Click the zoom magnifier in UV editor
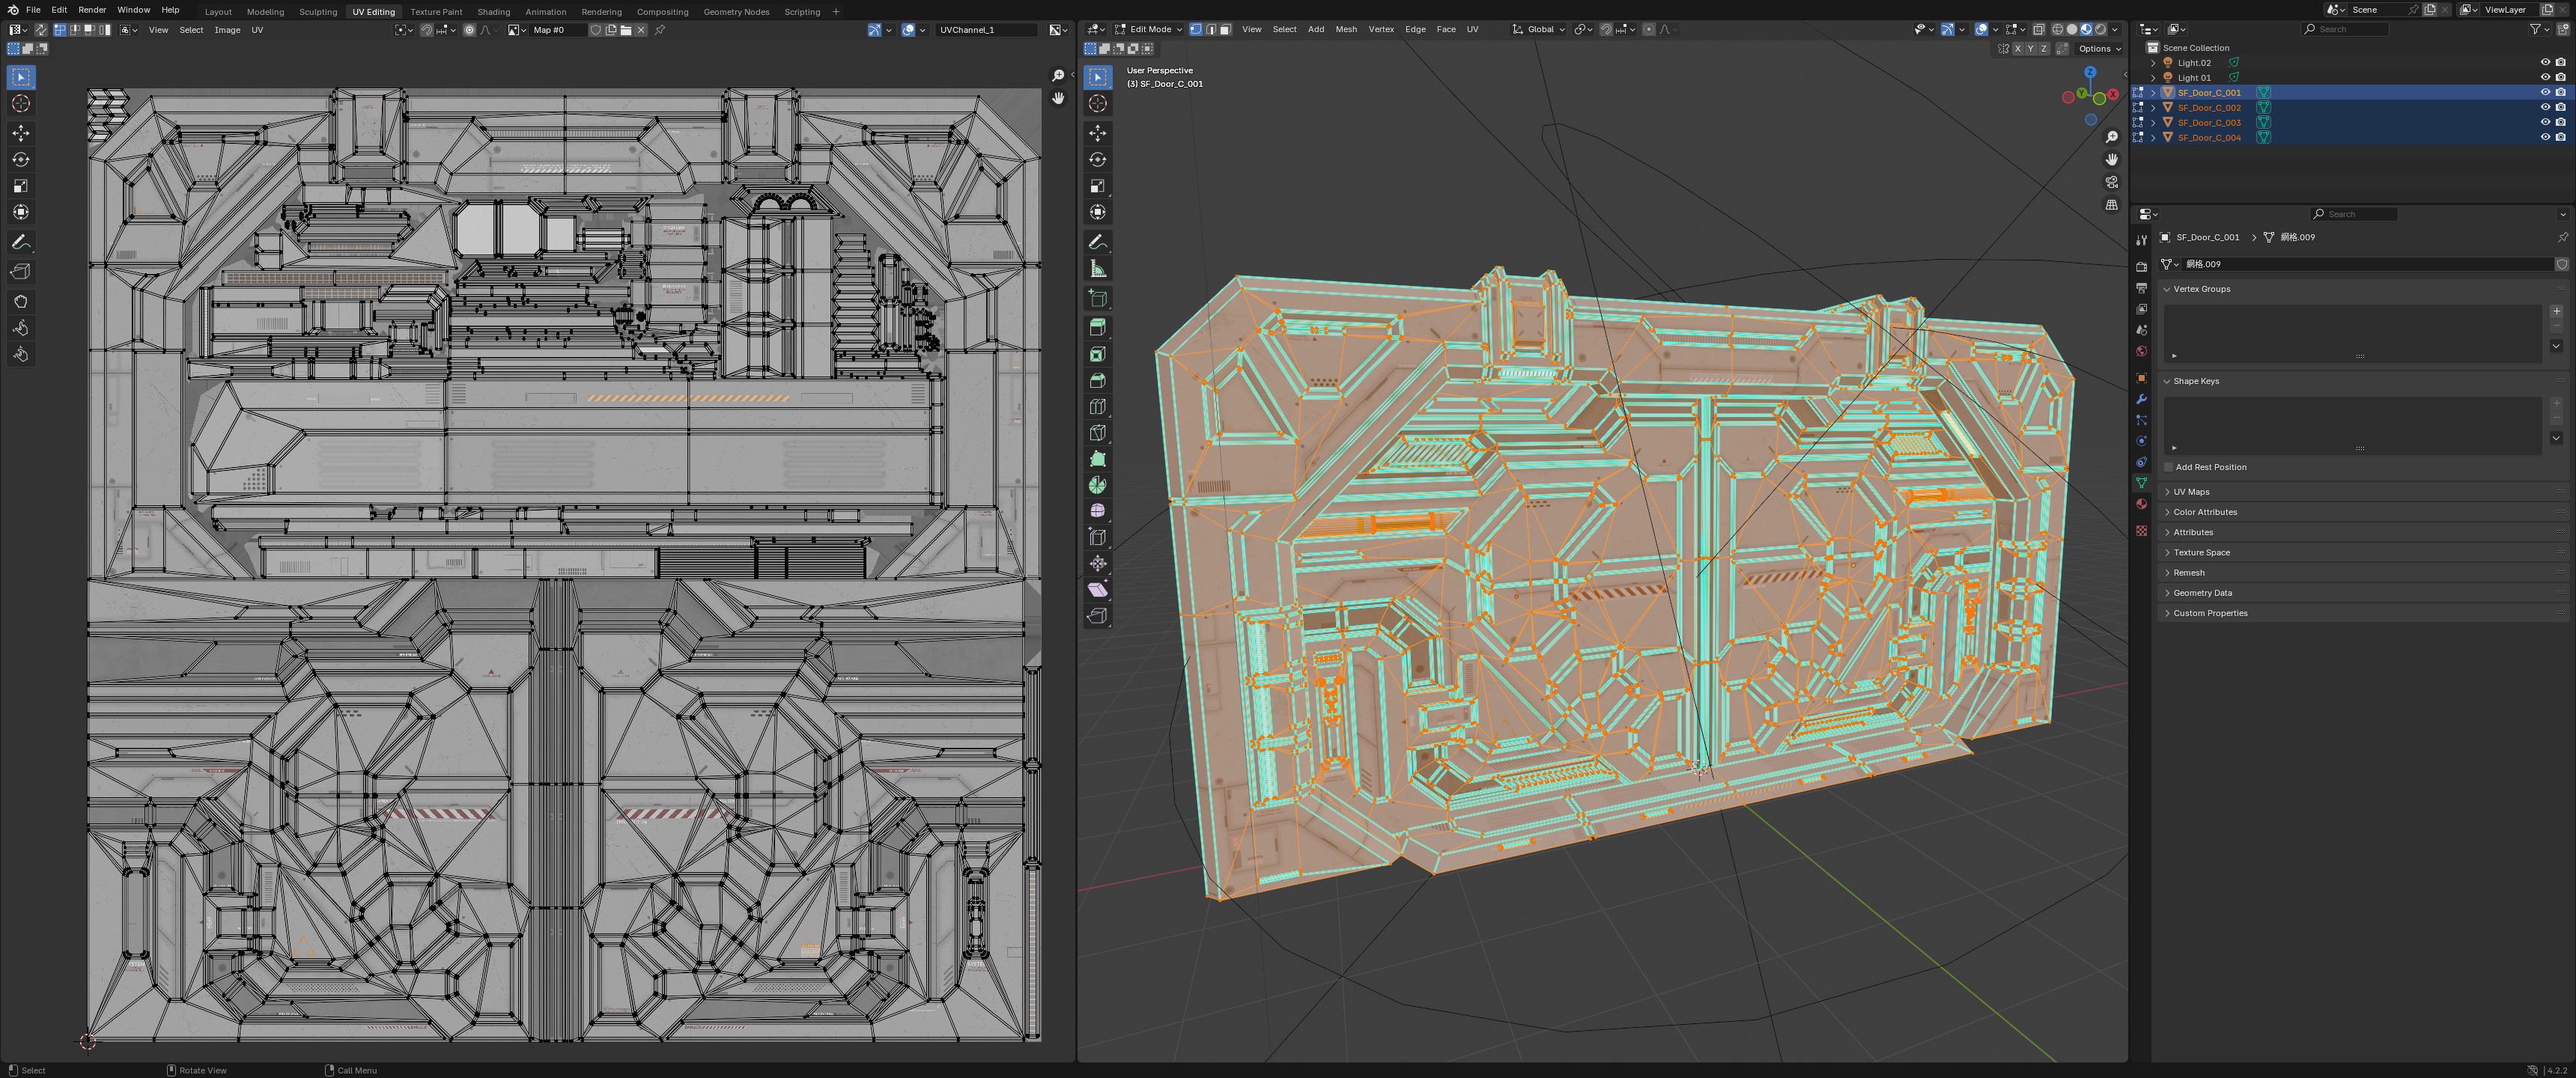The image size is (2576, 1078). (1058, 76)
